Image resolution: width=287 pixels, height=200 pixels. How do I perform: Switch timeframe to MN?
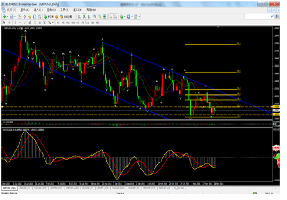pyautogui.click(x=97, y=23)
